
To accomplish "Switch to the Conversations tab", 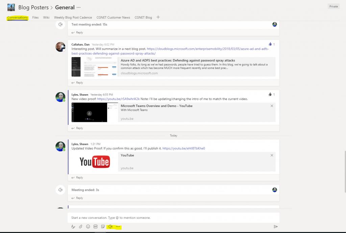I will click(x=18, y=18).
